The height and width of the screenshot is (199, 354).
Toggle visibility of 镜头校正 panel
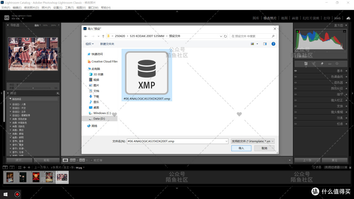click(296, 100)
